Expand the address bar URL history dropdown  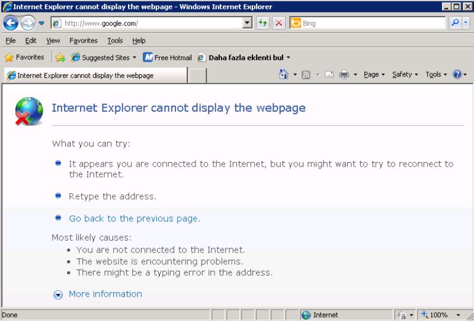(248, 23)
